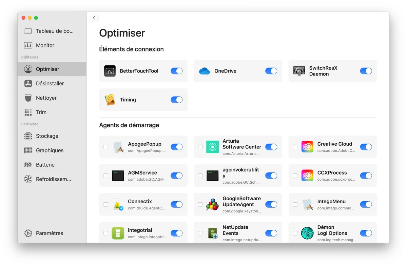Toggle the IntegoMenu switch
This screenshot has height=266, width=407.
click(x=366, y=204)
